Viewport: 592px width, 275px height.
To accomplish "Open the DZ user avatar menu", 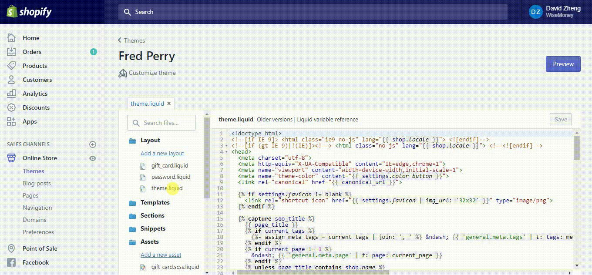I will [x=535, y=12].
